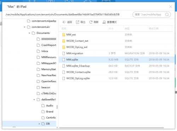Click the refresh icon in toolbar
This screenshot has width=177, height=131.
pos(91,22)
